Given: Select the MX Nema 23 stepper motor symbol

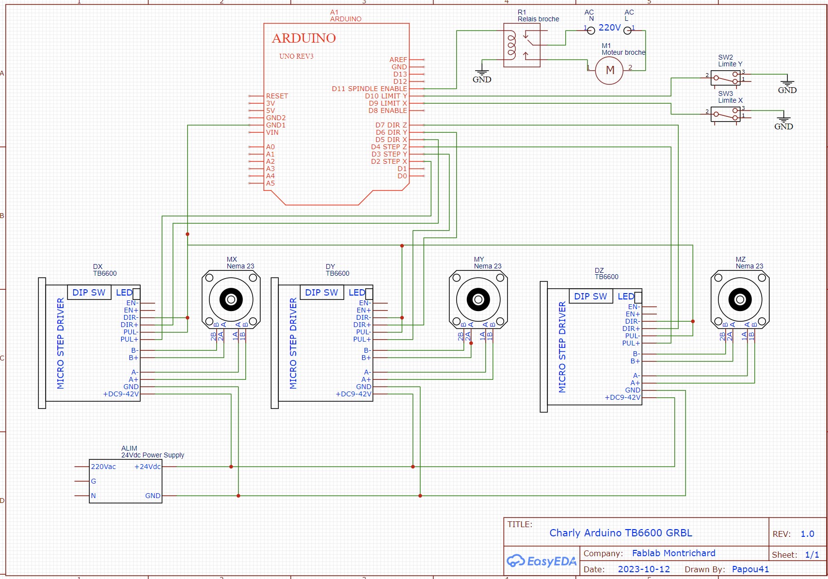Looking at the screenshot, I should coord(231,299).
